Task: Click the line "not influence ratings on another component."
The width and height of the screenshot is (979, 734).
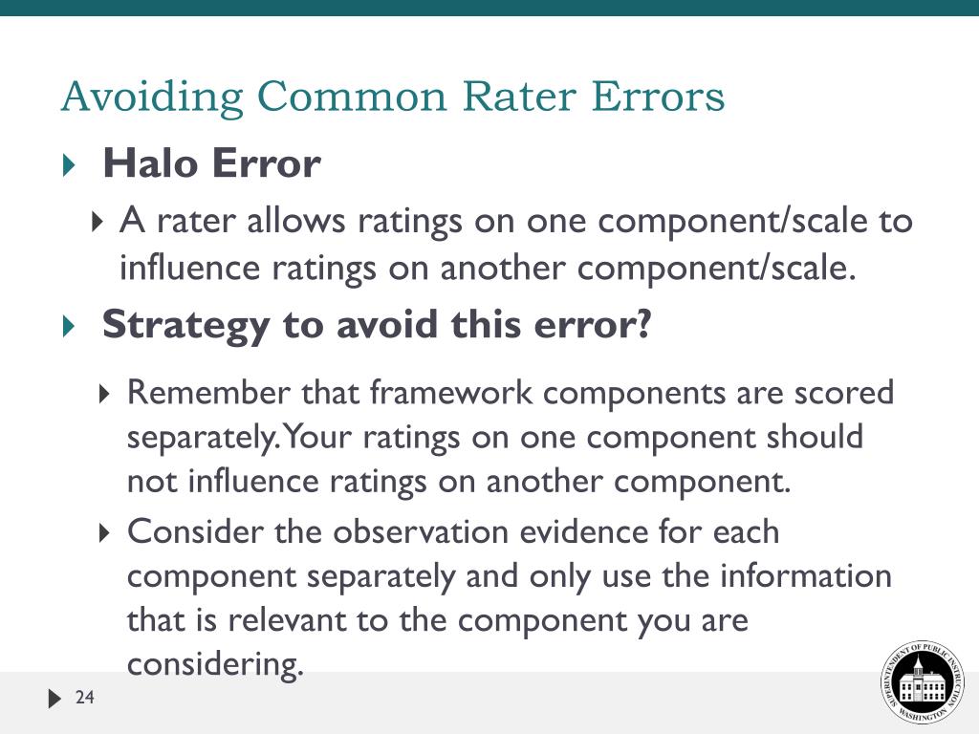Action: pyautogui.click(x=459, y=482)
